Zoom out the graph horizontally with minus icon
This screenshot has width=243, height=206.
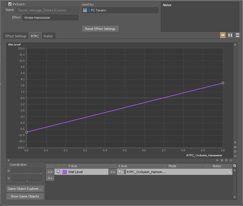coord(231,160)
